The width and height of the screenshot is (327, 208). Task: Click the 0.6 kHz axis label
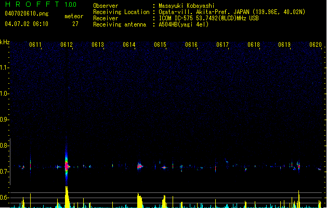click(x=4, y=198)
